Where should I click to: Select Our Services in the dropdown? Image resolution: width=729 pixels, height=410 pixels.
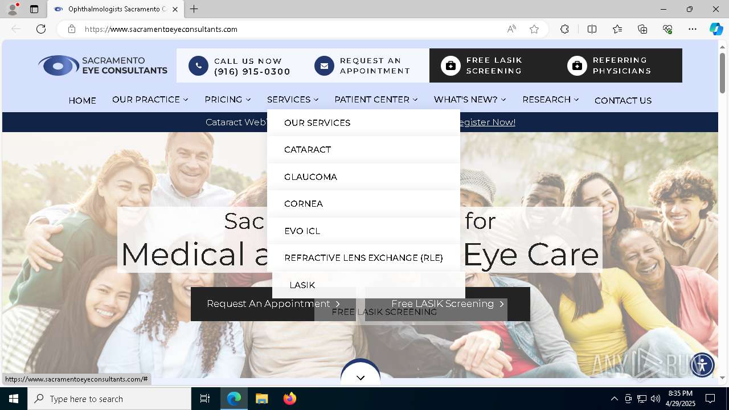[363, 123]
